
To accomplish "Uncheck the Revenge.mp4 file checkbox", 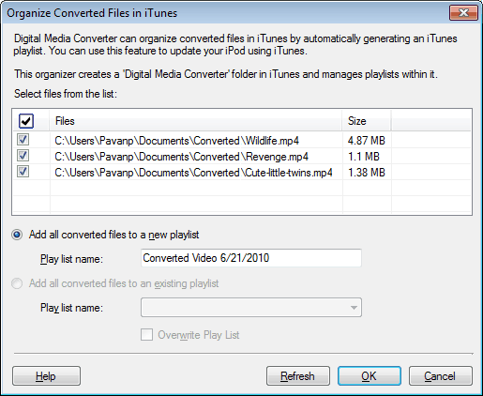I will click(23, 156).
